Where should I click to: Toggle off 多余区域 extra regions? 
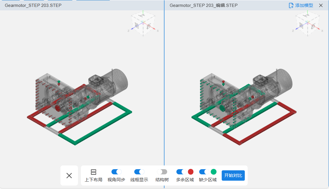tap(181, 172)
